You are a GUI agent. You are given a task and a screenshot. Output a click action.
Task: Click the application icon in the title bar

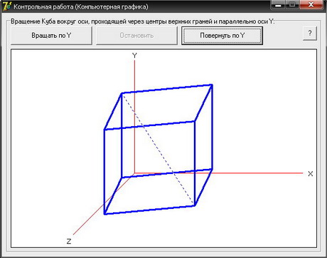[x=6, y=6]
